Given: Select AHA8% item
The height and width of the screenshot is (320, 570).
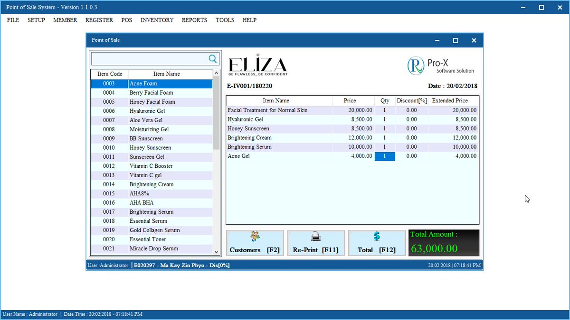Looking at the screenshot, I should coord(152,193).
